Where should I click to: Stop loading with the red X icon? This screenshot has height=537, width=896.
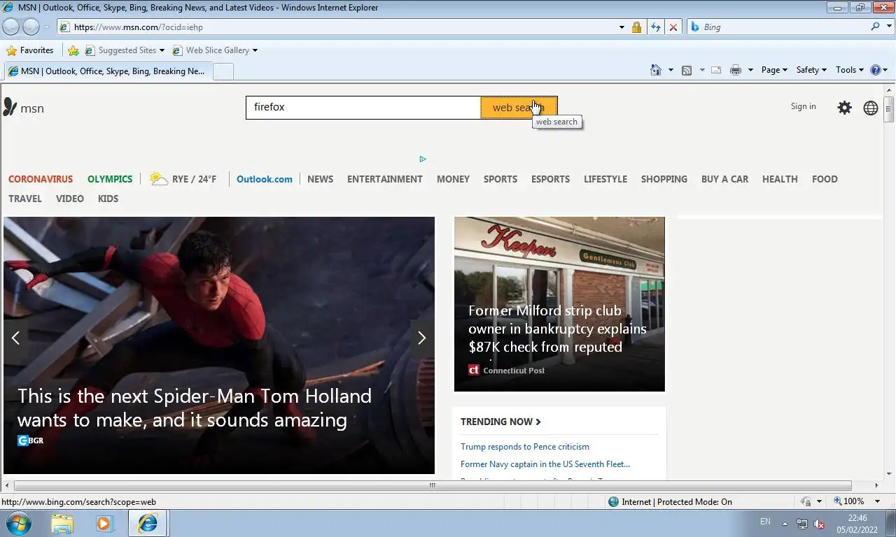point(673,27)
